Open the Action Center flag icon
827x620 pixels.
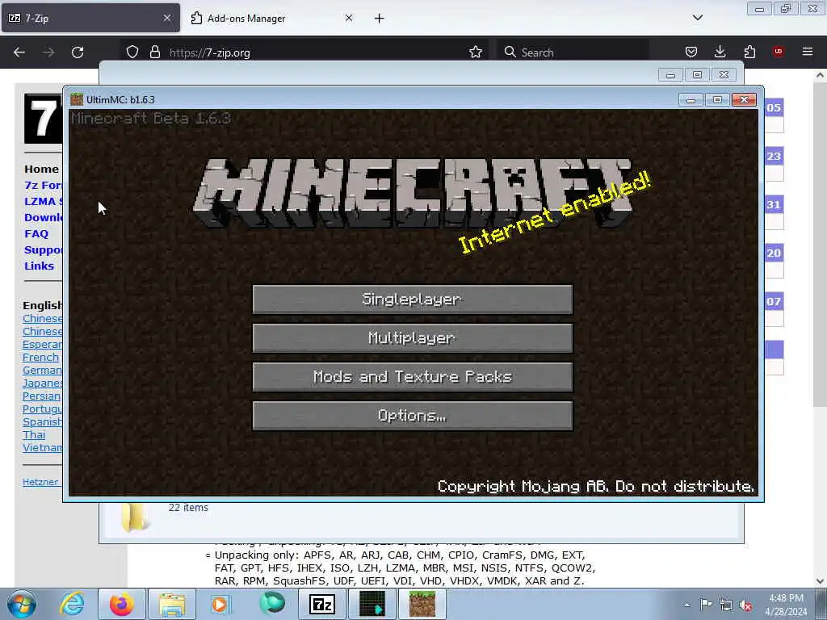coord(706,605)
